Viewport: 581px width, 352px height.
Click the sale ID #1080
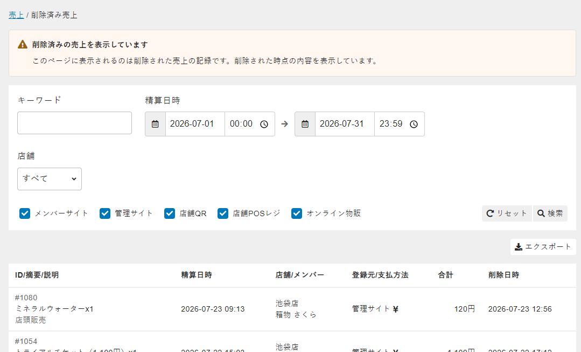click(26, 298)
